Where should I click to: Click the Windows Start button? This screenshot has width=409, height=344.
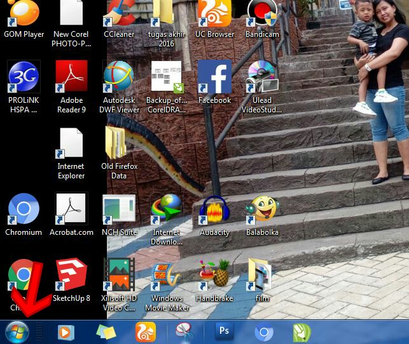coord(17,333)
